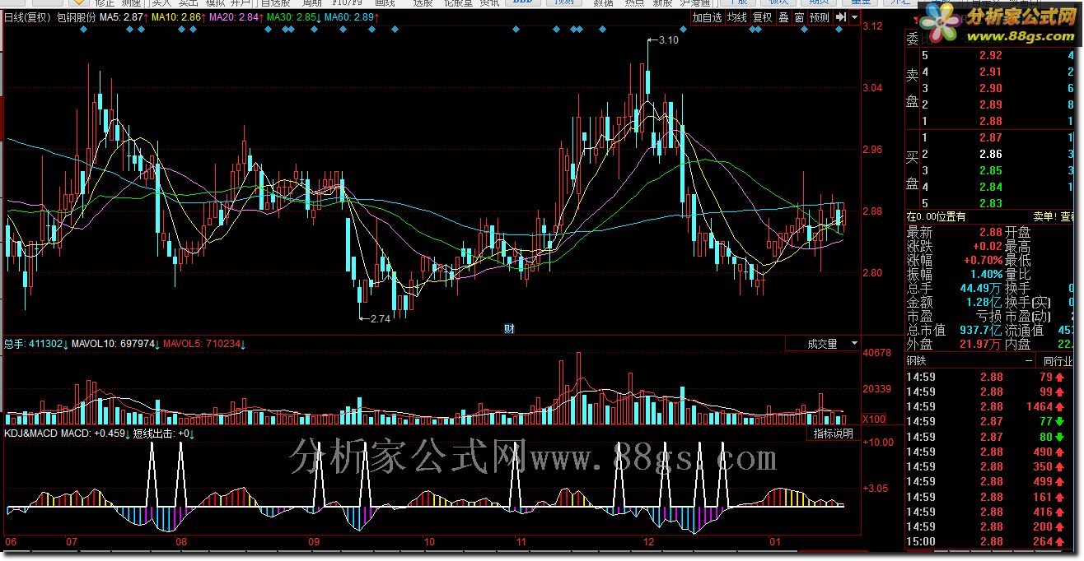This screenshot has width=1084, height=561.
Task: Click the X100 volume scale label
Action: (x=875, y=420)
